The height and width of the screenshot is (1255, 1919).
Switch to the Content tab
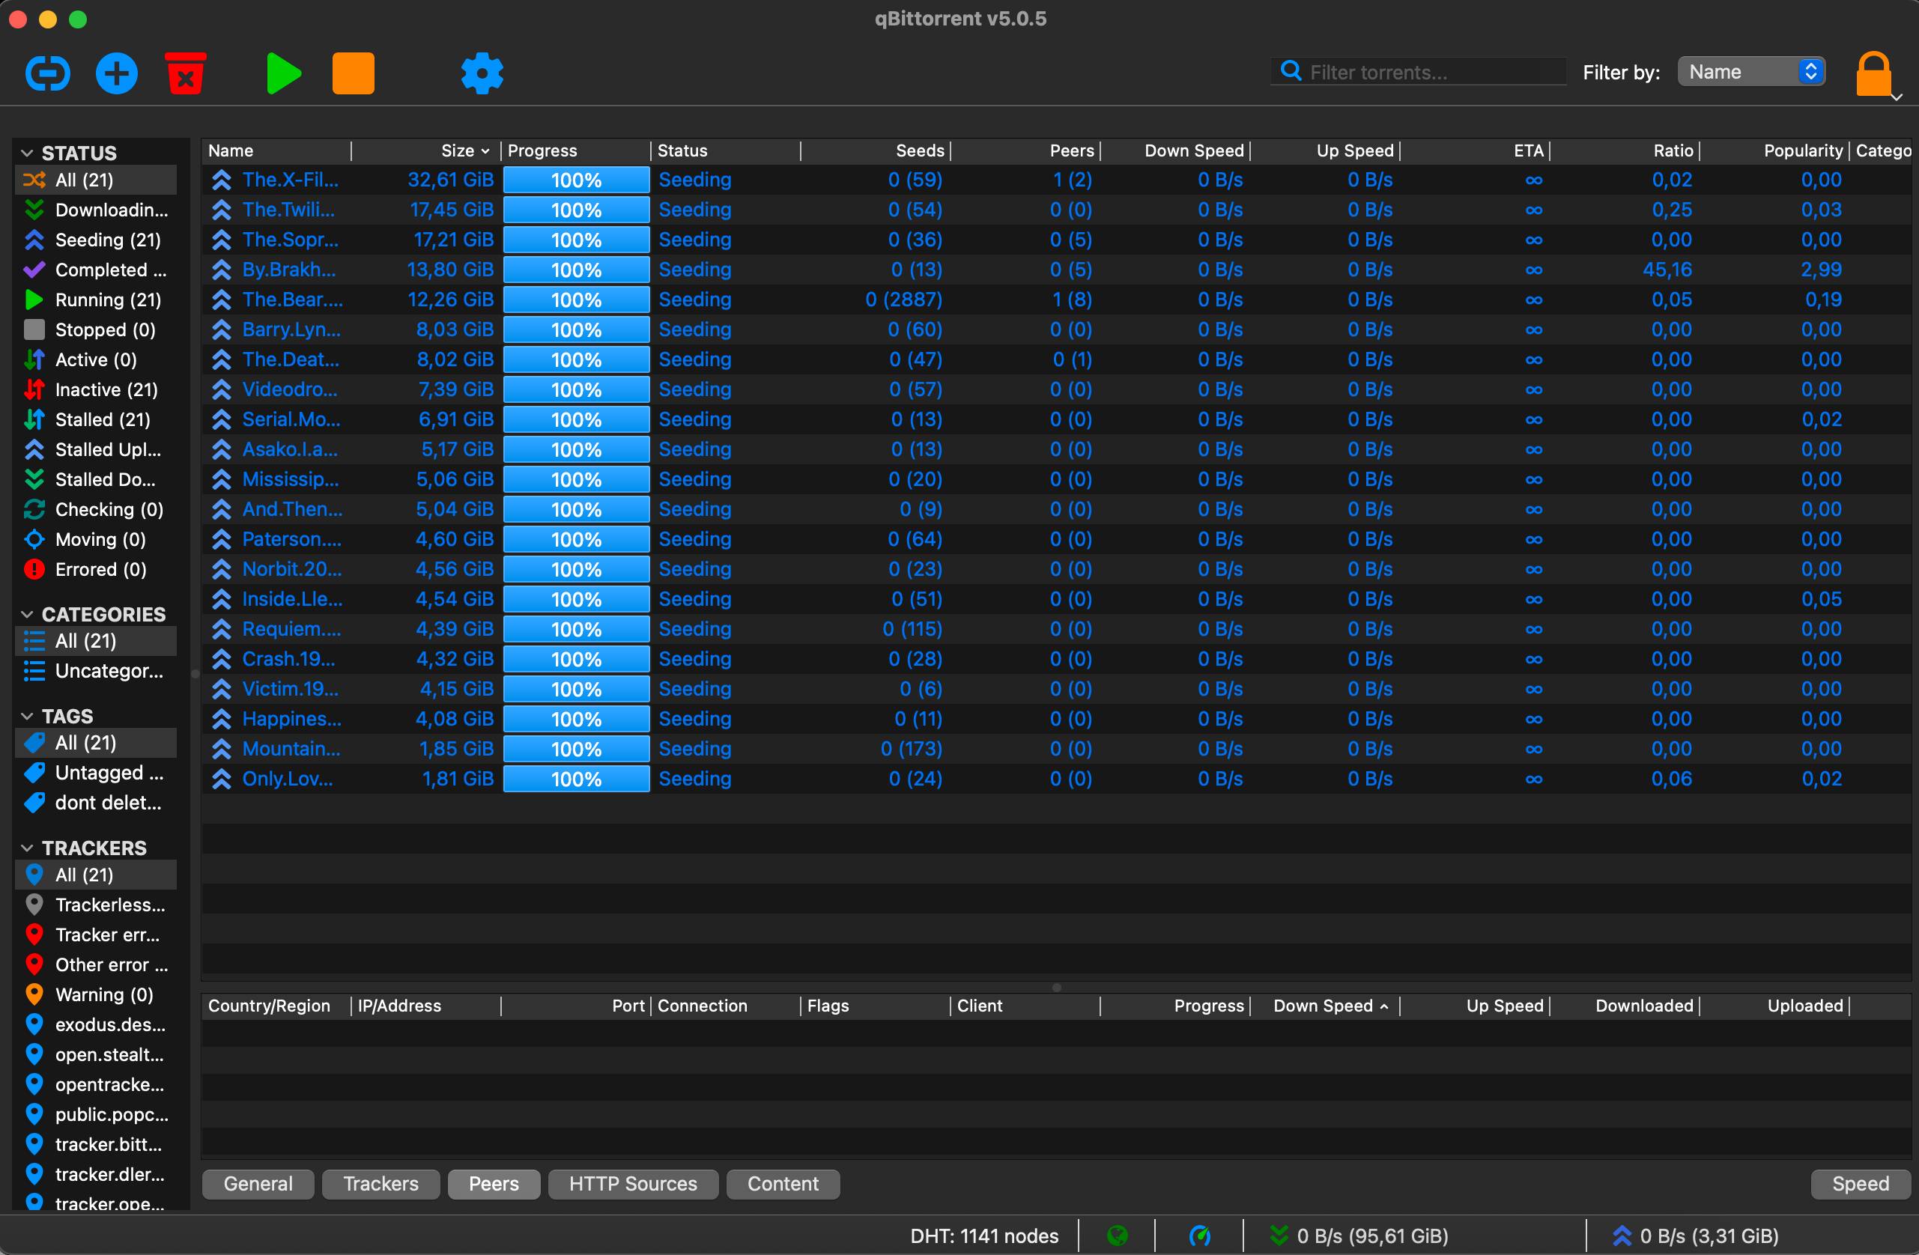tap(783, 1183)
